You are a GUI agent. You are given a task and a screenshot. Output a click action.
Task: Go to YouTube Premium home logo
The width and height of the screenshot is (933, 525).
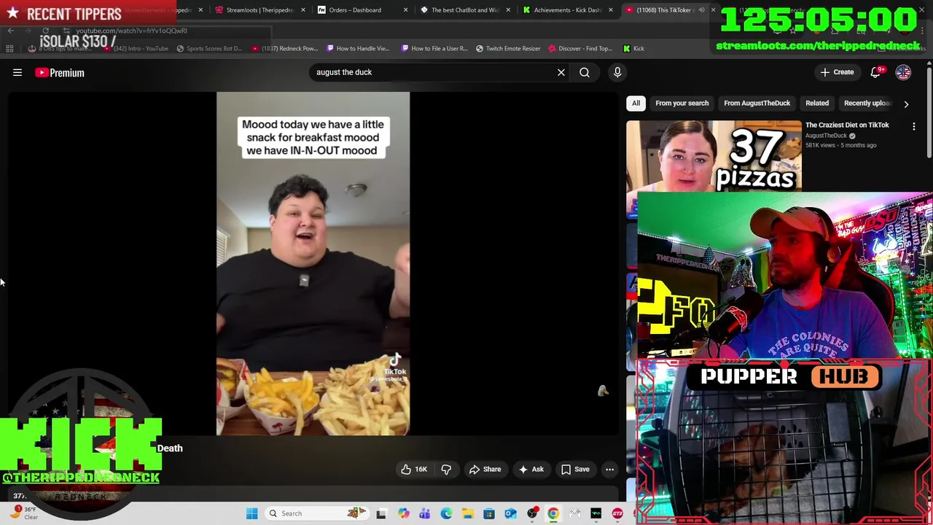[60, 73]
